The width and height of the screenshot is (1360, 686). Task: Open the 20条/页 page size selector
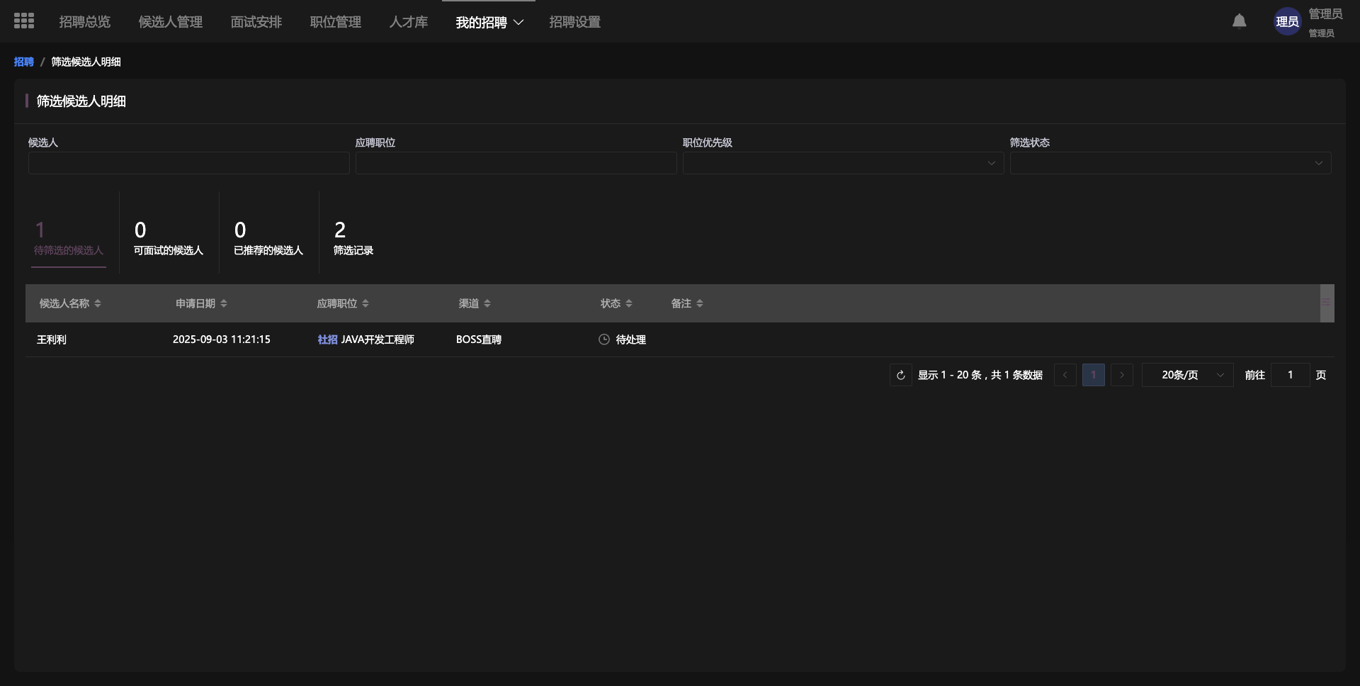(1187, 375)
